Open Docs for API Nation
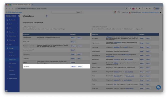168x98 pixels. coord(148,38)
